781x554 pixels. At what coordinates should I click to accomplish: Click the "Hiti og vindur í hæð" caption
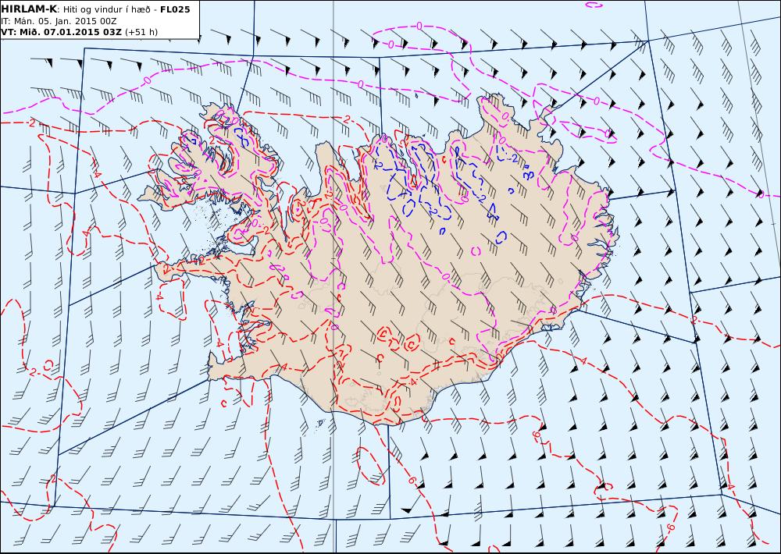[105, 9]
